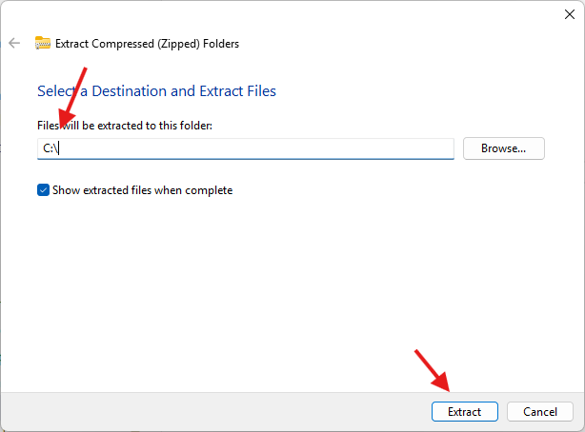Click the gray footer strip left of Extract

tap(210, 412)
